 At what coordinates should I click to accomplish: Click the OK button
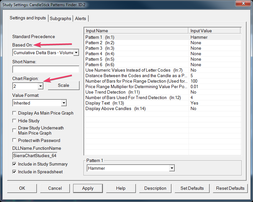[x=22, y=188]
